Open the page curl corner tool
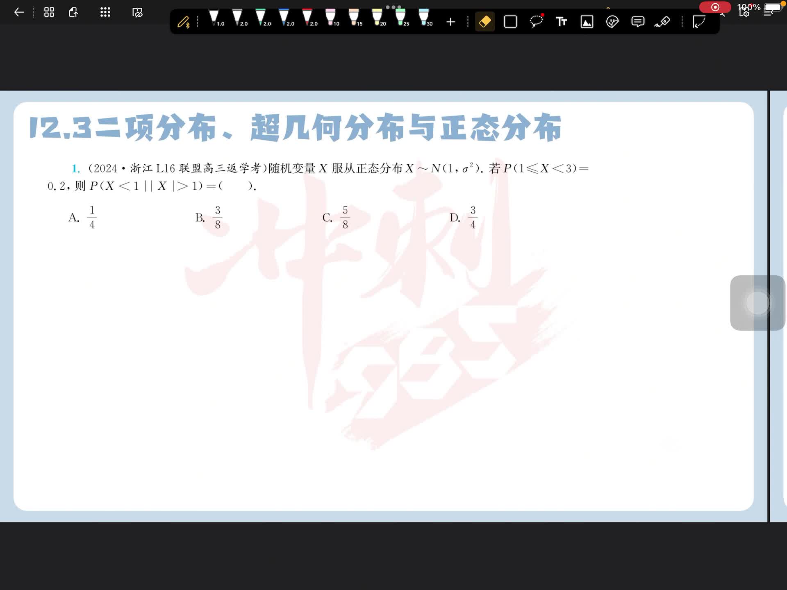 coord(698,21)
